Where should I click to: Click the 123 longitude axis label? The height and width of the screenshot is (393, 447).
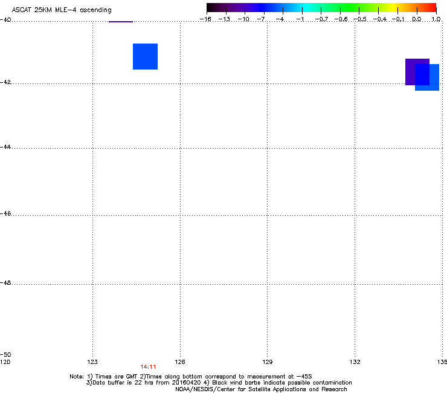click(x=92, y=362)
